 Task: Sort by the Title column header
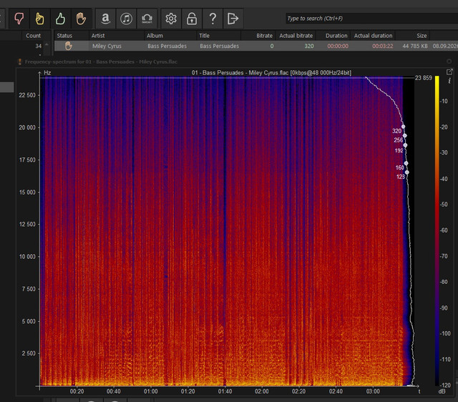[204, 36]
